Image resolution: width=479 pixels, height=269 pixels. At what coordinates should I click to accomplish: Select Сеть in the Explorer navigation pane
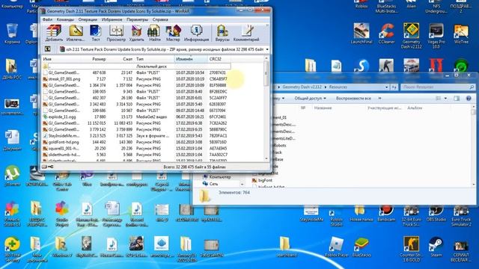pos(213,184)
